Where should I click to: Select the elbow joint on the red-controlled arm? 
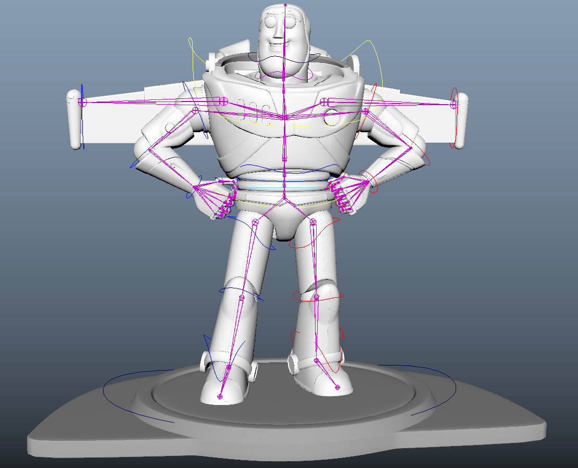(x=411, y=148)
